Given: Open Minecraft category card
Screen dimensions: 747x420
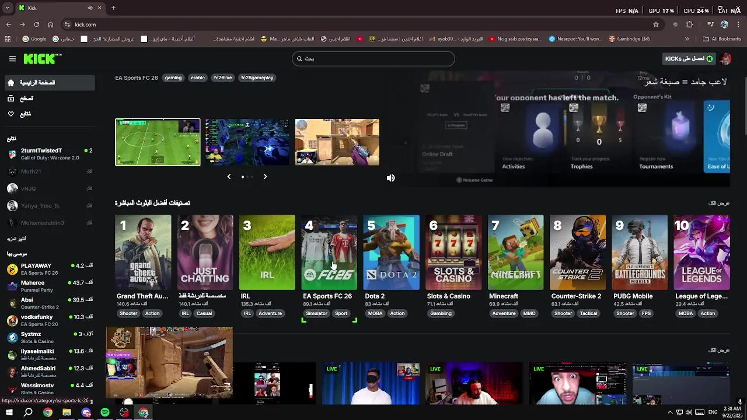Looking at the screenshot, I should pos(515,253).
